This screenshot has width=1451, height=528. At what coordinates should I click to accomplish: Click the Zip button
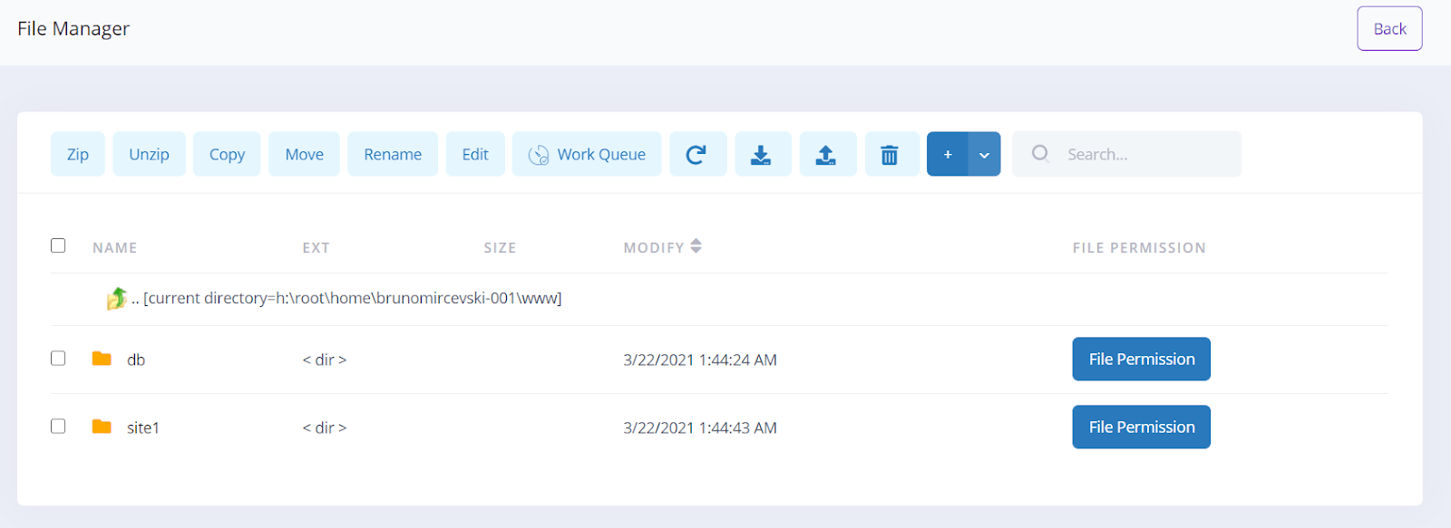click(x=78, y=154)
